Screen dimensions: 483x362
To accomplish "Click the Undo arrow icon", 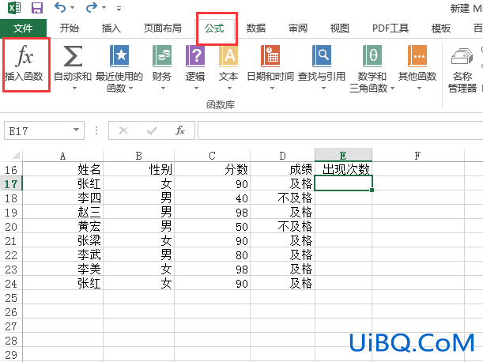I will click(59, 7).
